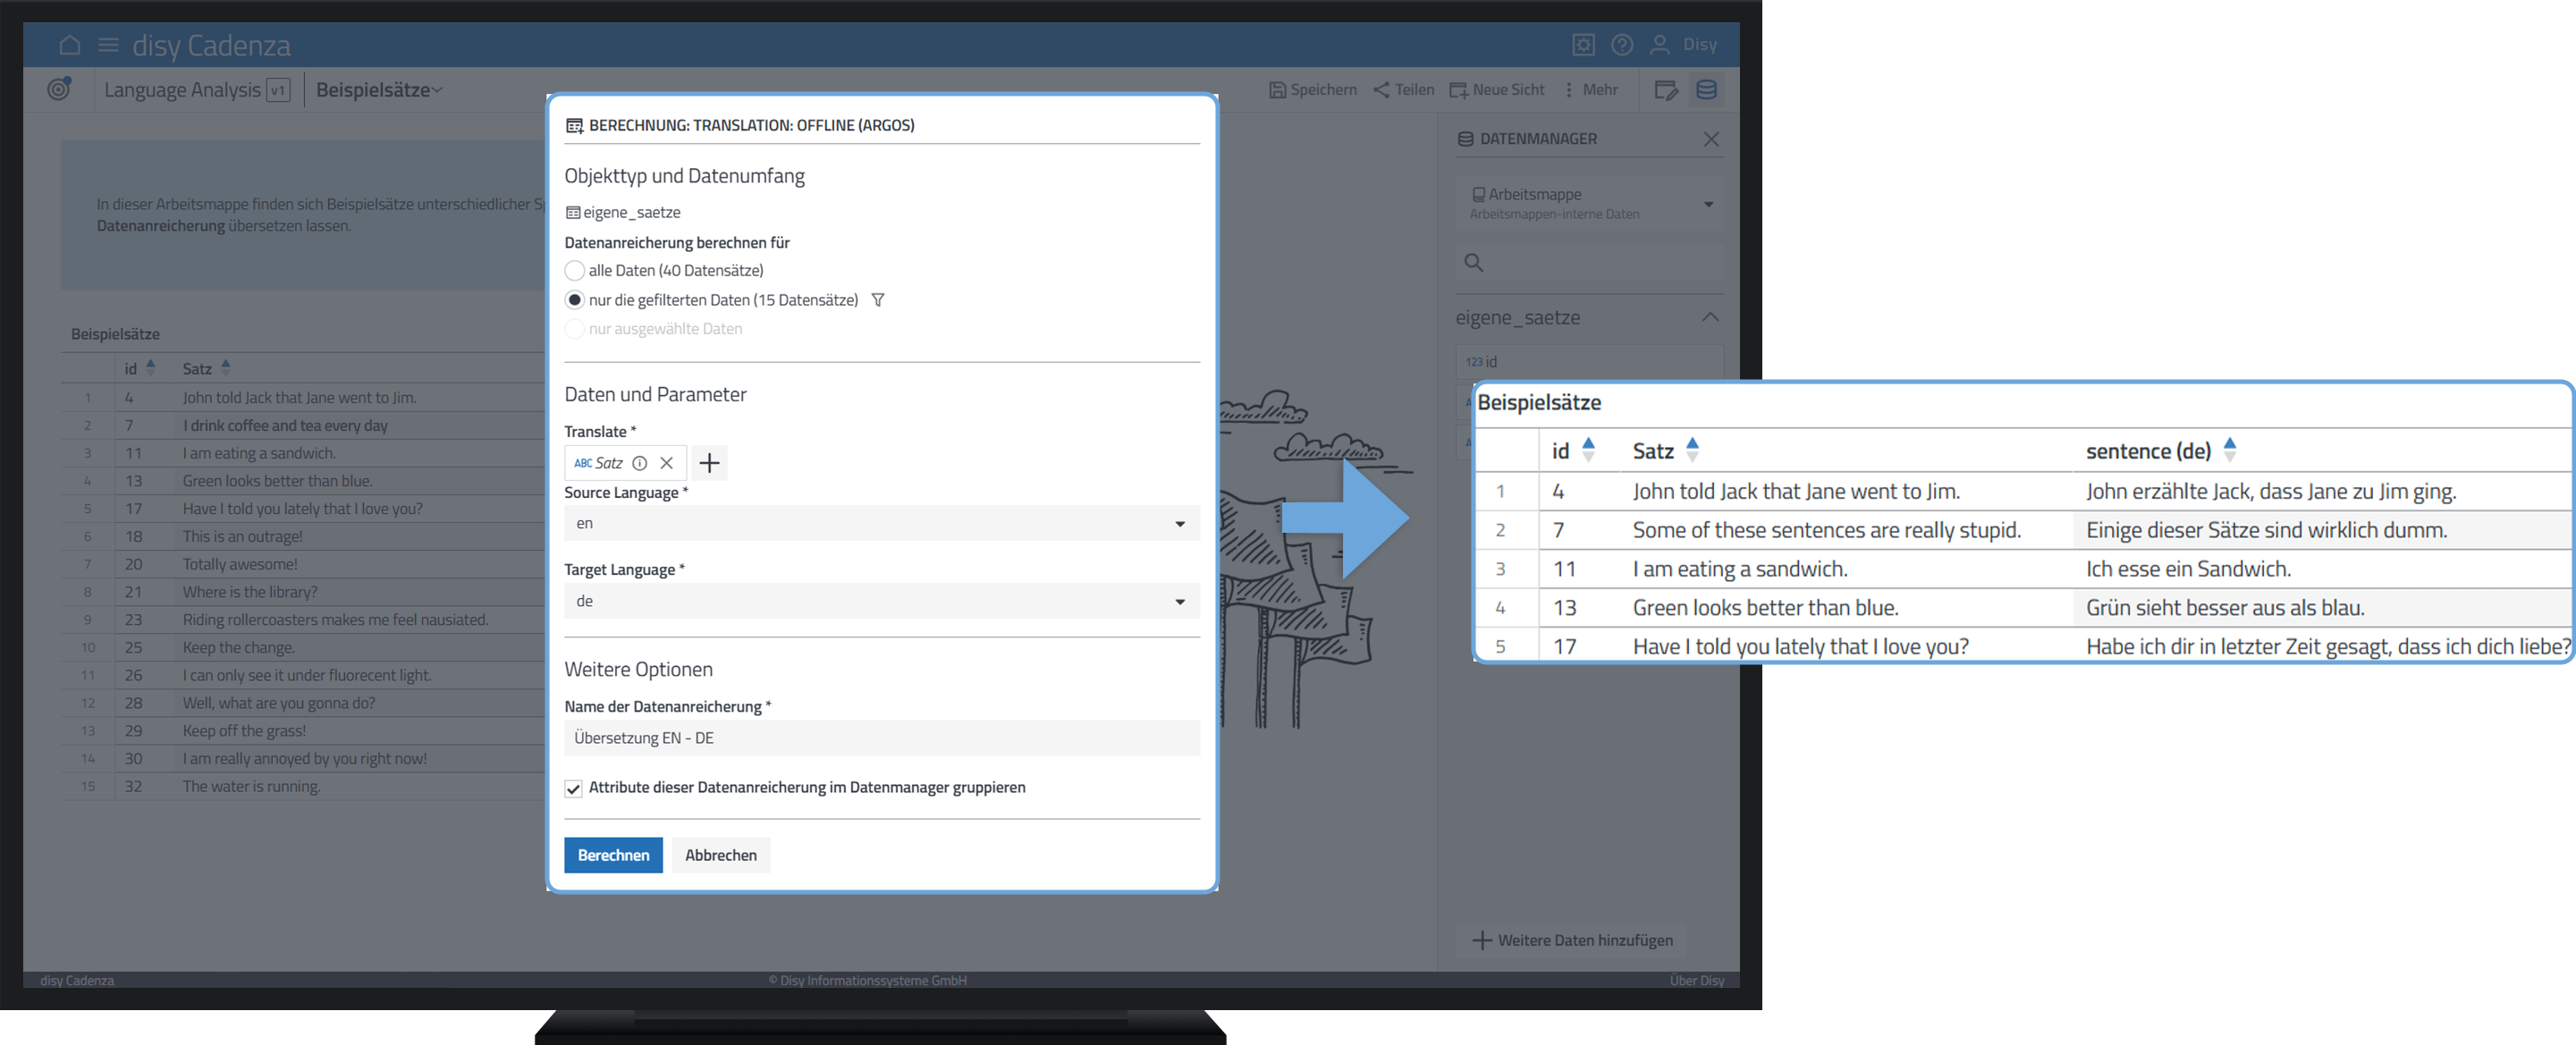Viewport: 2576px width, 1045px height.
Task: Open the Target Language dropdown
Action: pos(881,602)
